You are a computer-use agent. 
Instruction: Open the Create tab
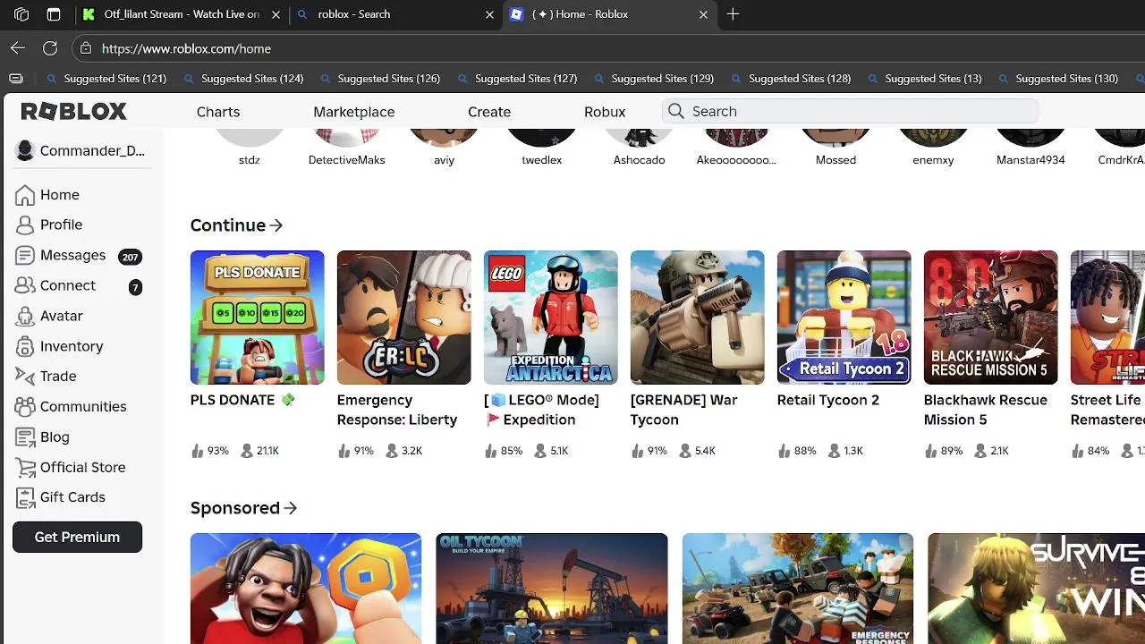(489, 112)
